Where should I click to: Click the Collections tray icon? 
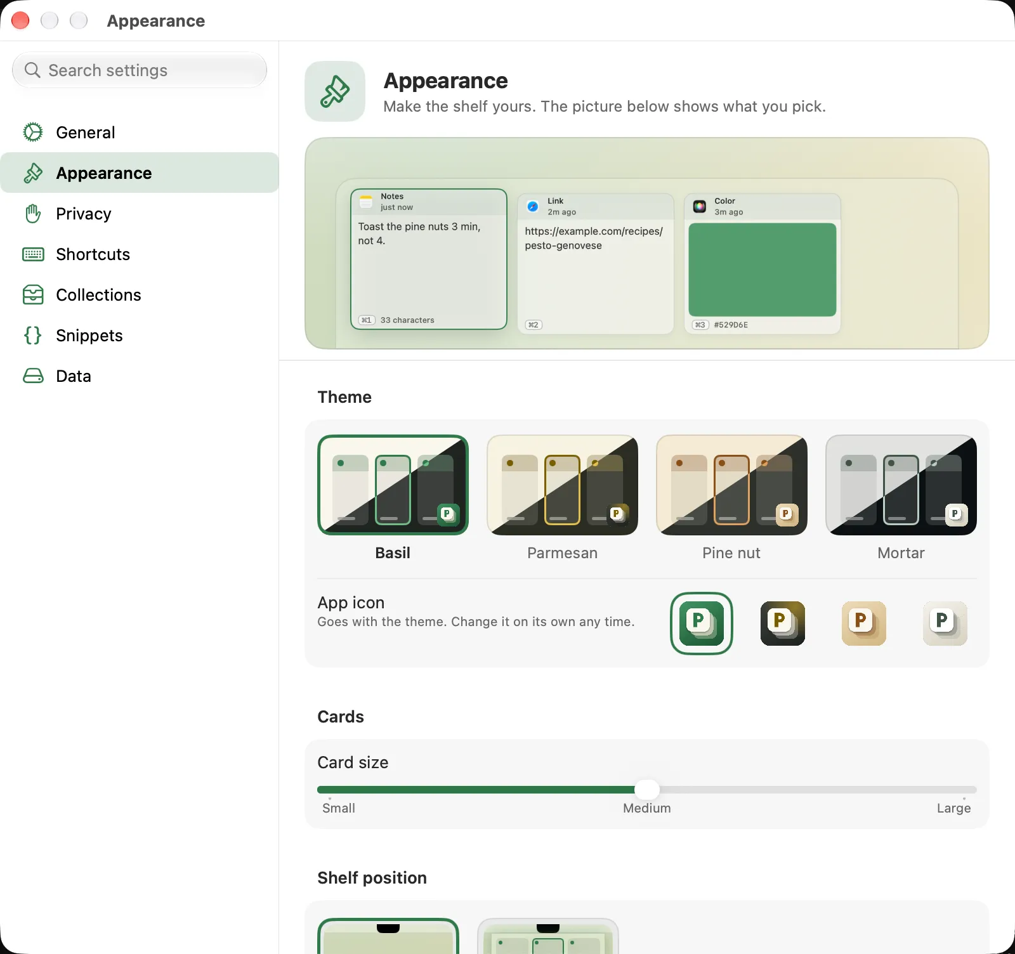(33, 295)
